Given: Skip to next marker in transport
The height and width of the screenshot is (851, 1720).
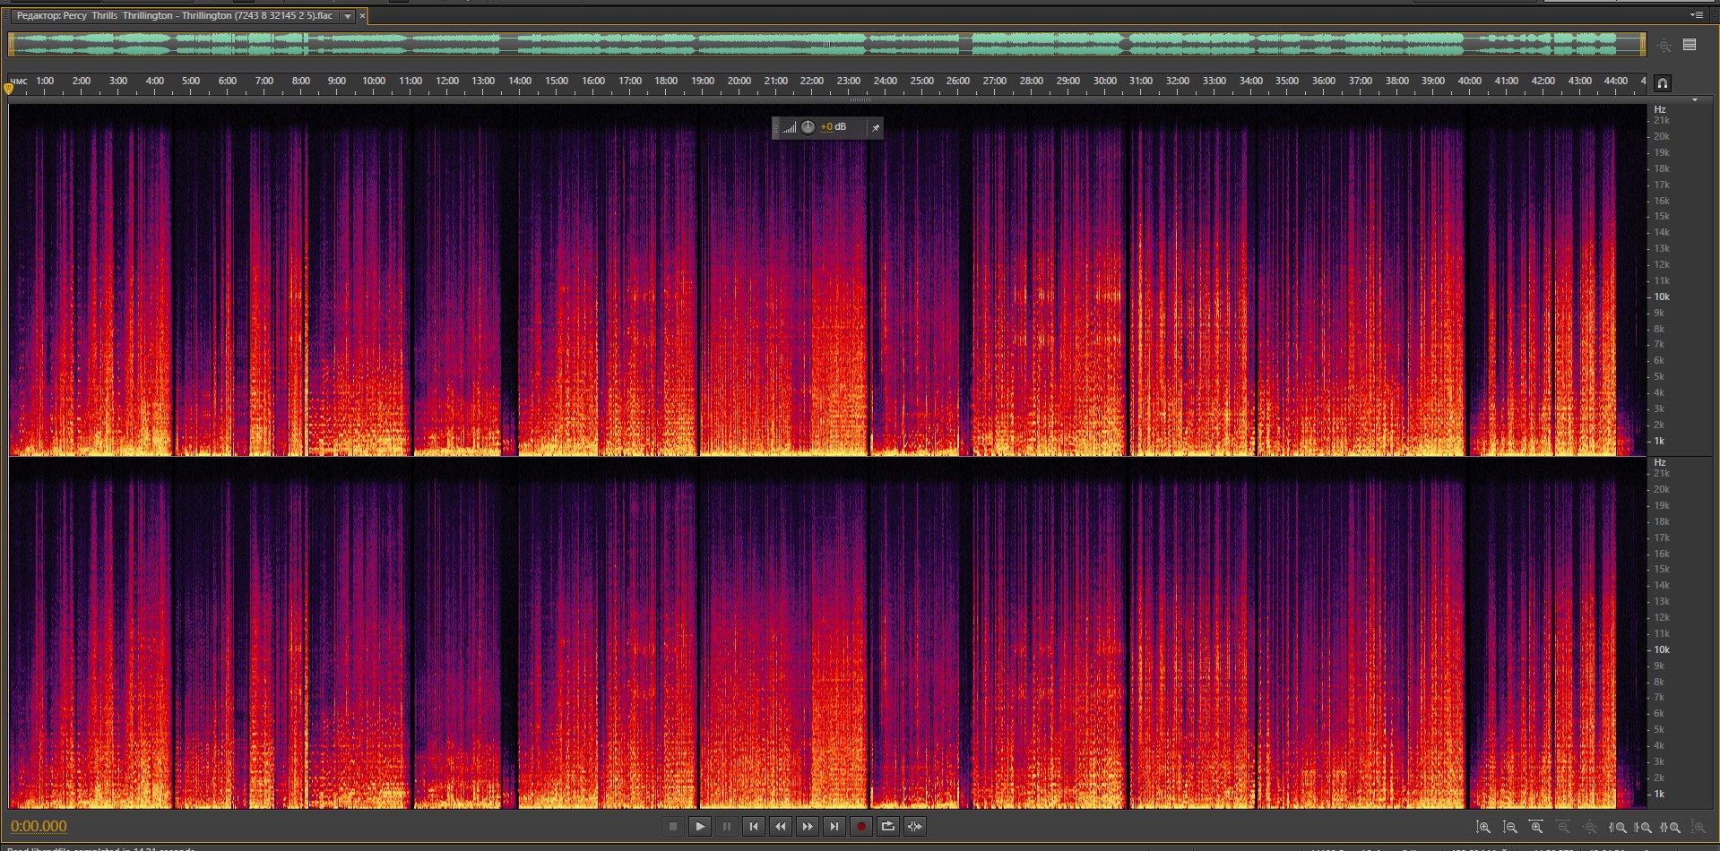Looking at the screenshot, I should tap(834, 826).
